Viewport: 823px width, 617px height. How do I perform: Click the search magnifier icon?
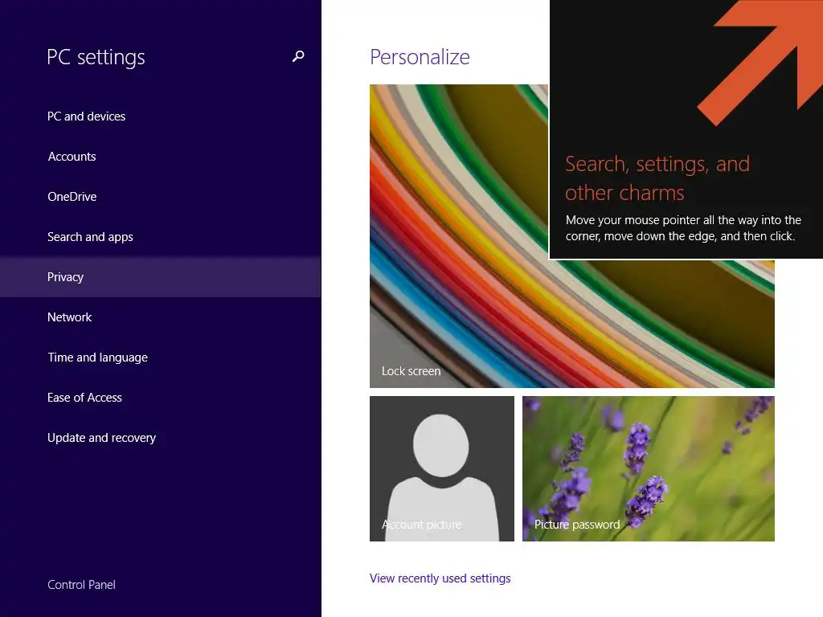(x=298, y=56)
